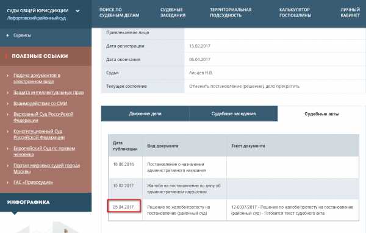Visit Верховный Суд Российской Федерации link

click(43, 117)
